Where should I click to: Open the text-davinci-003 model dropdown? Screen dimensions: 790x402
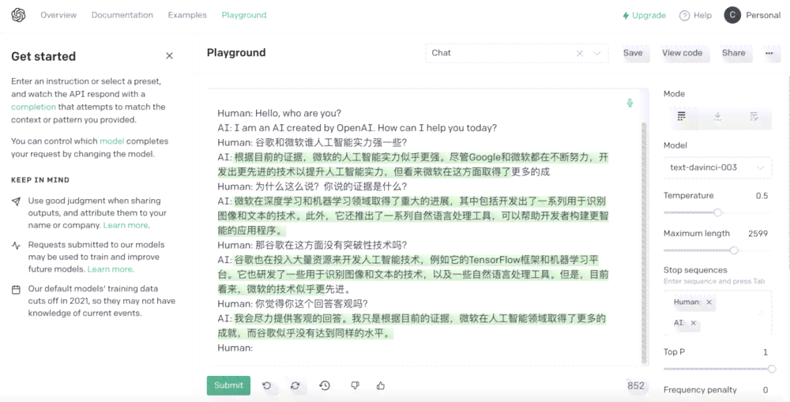[x=717, y=167]
